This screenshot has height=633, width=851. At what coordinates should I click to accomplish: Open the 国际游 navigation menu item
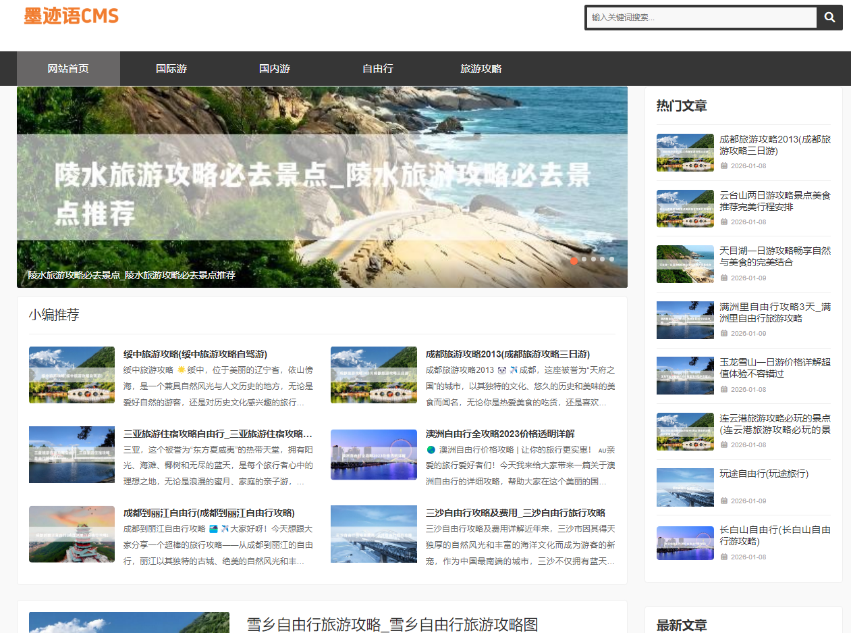(171, 69)
